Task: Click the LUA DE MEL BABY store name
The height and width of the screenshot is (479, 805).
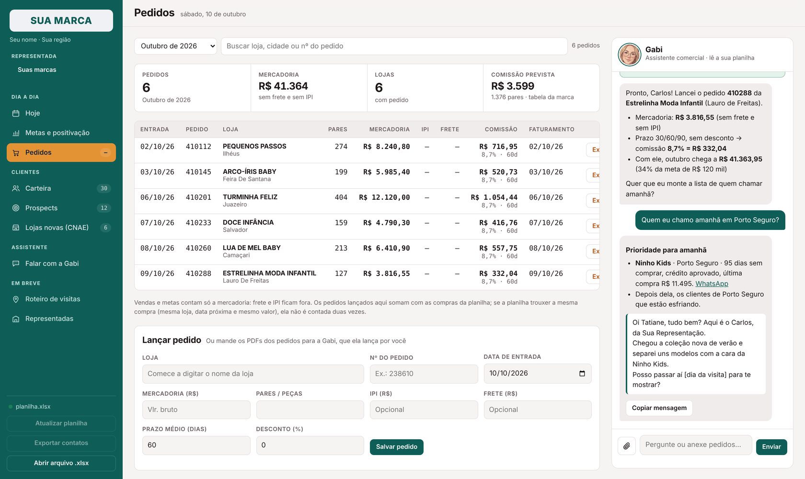Action: point(252,248)
